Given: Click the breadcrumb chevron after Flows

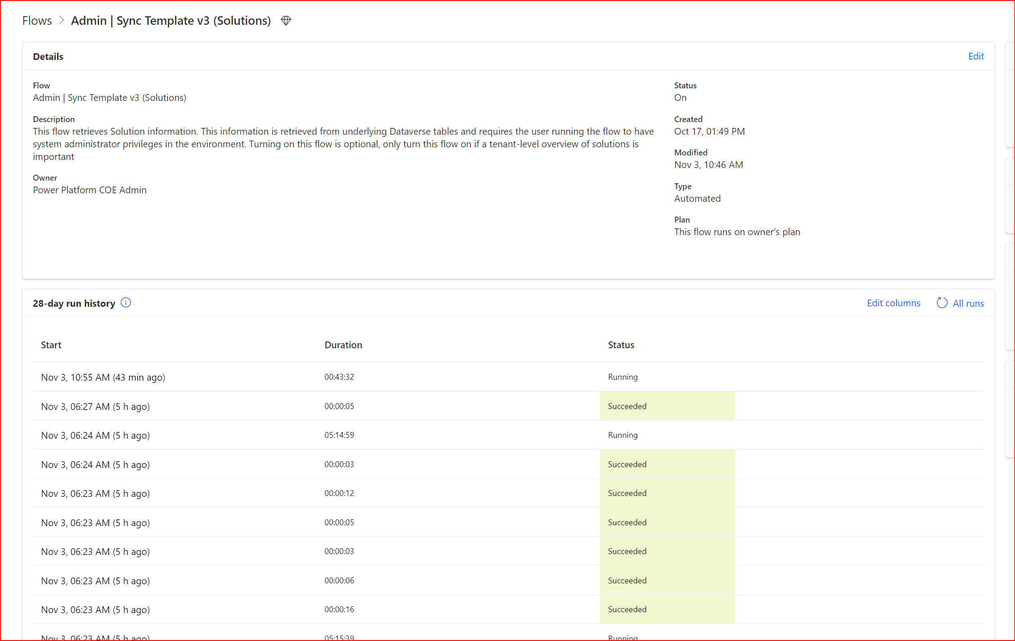Looking at the screenshot, I should tap(61, 21).
